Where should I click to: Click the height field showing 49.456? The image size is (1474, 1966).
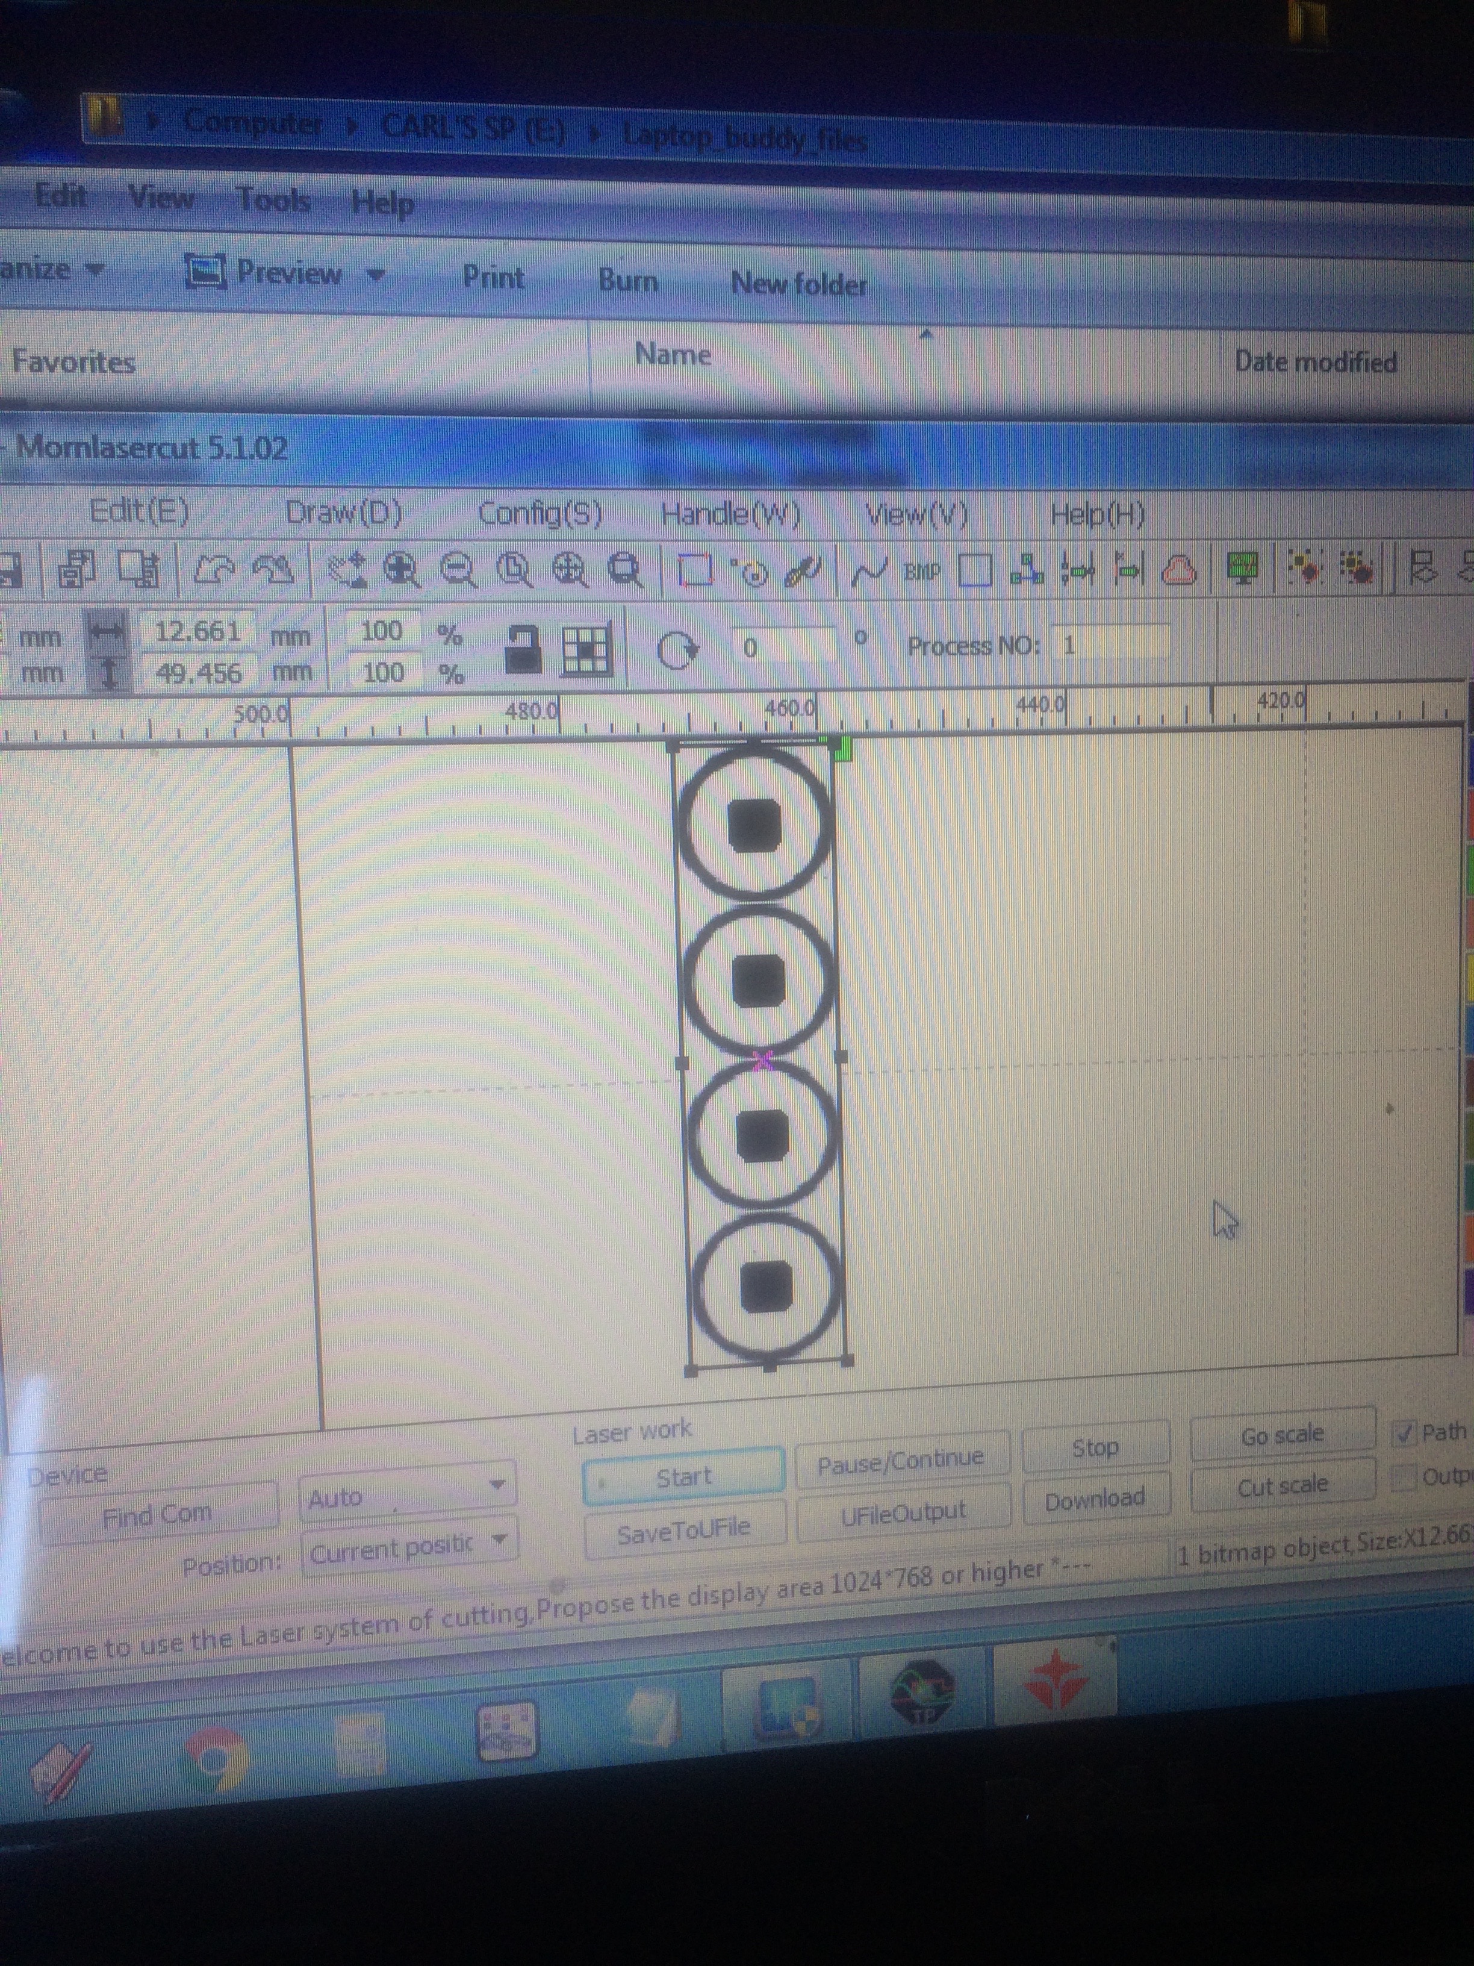pyautogui.click(x=199, y=673)
